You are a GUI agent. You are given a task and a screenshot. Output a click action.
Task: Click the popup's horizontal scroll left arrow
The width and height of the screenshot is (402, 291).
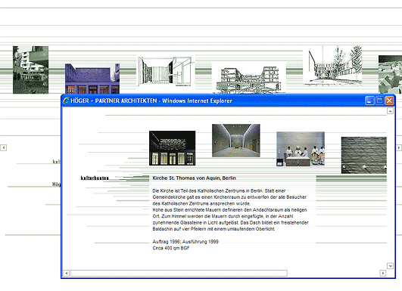67,273
